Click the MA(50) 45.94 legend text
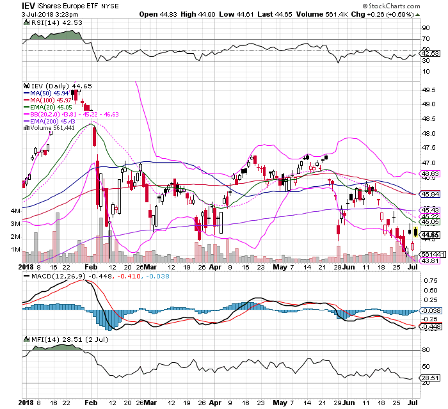Image resolution: width=448 pixels, height=409 pixels. (49, 93)
